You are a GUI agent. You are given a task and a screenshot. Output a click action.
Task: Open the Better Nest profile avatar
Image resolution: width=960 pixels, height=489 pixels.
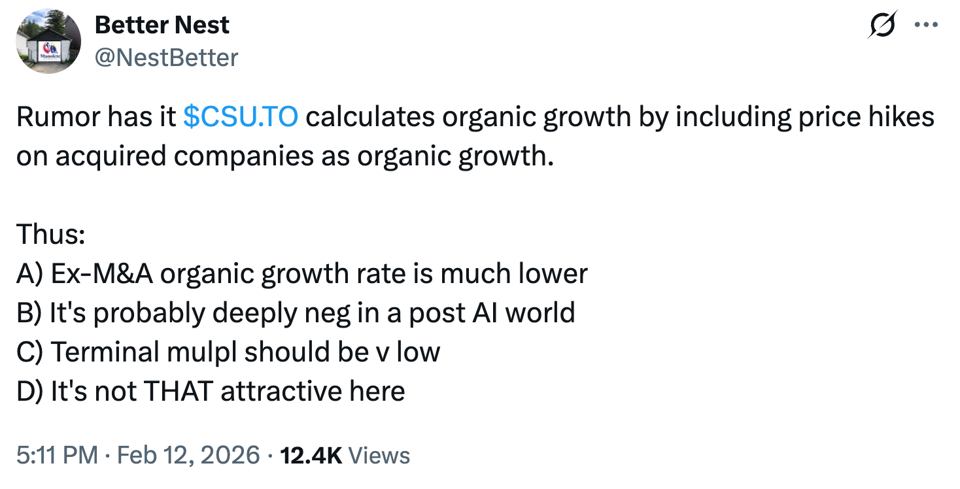pyautogui.click(x=48, y=42)
